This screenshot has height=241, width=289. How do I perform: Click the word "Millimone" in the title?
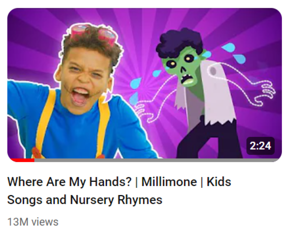[x=169, y=182]
